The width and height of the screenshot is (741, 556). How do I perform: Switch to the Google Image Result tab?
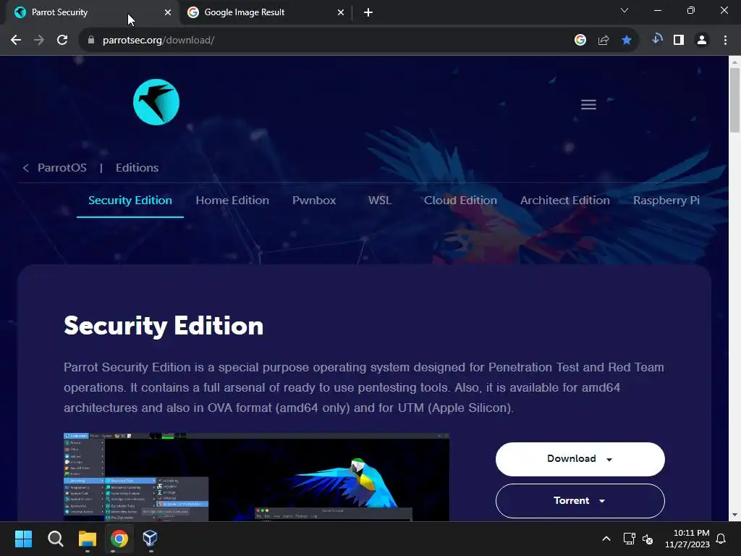tap(266, 12)
